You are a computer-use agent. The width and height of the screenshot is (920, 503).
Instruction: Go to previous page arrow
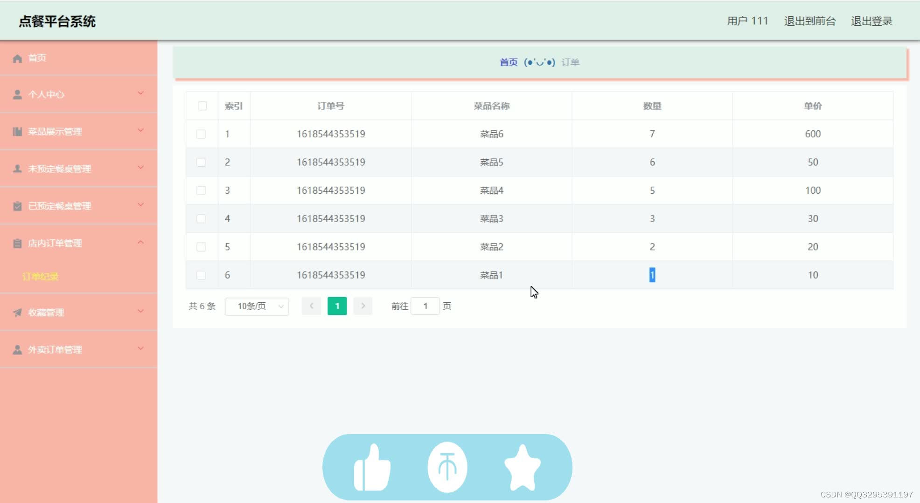311,306
